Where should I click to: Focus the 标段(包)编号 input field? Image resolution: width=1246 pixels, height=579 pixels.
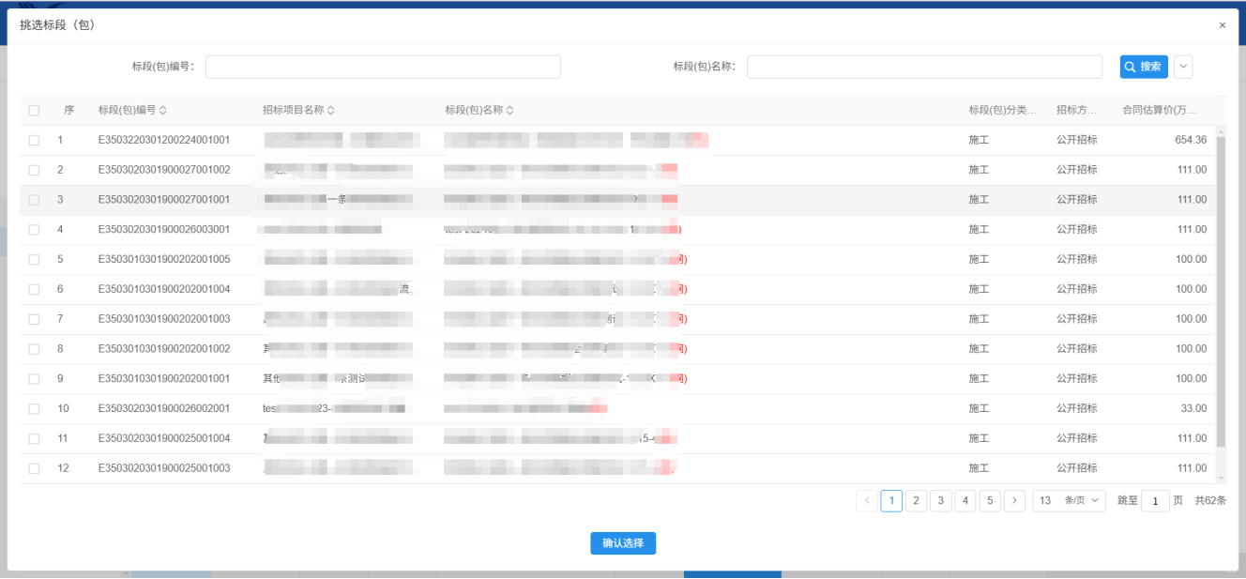(x=383, y=67)
